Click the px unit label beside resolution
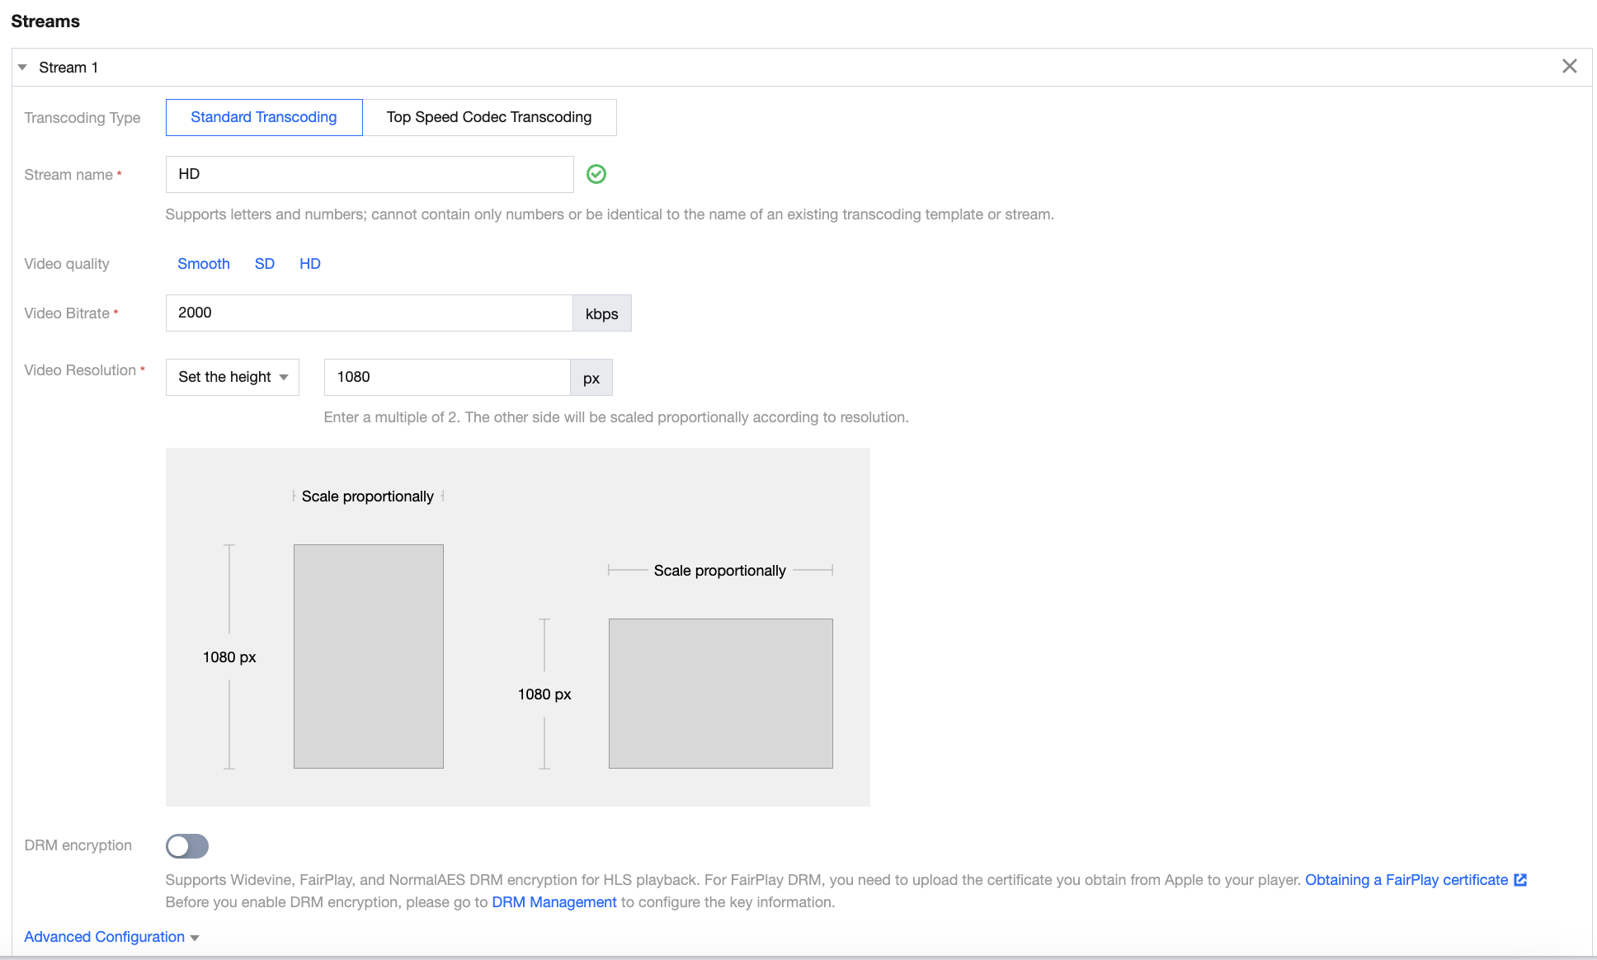Viewport: 1597px width, 960px height. pos(591,378)
